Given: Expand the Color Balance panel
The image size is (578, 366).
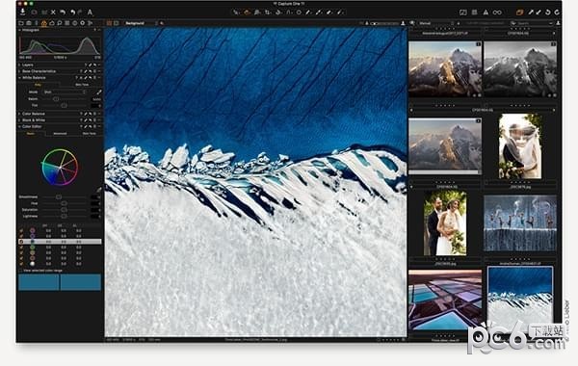Looking at the screenshot, I should 19,114.
